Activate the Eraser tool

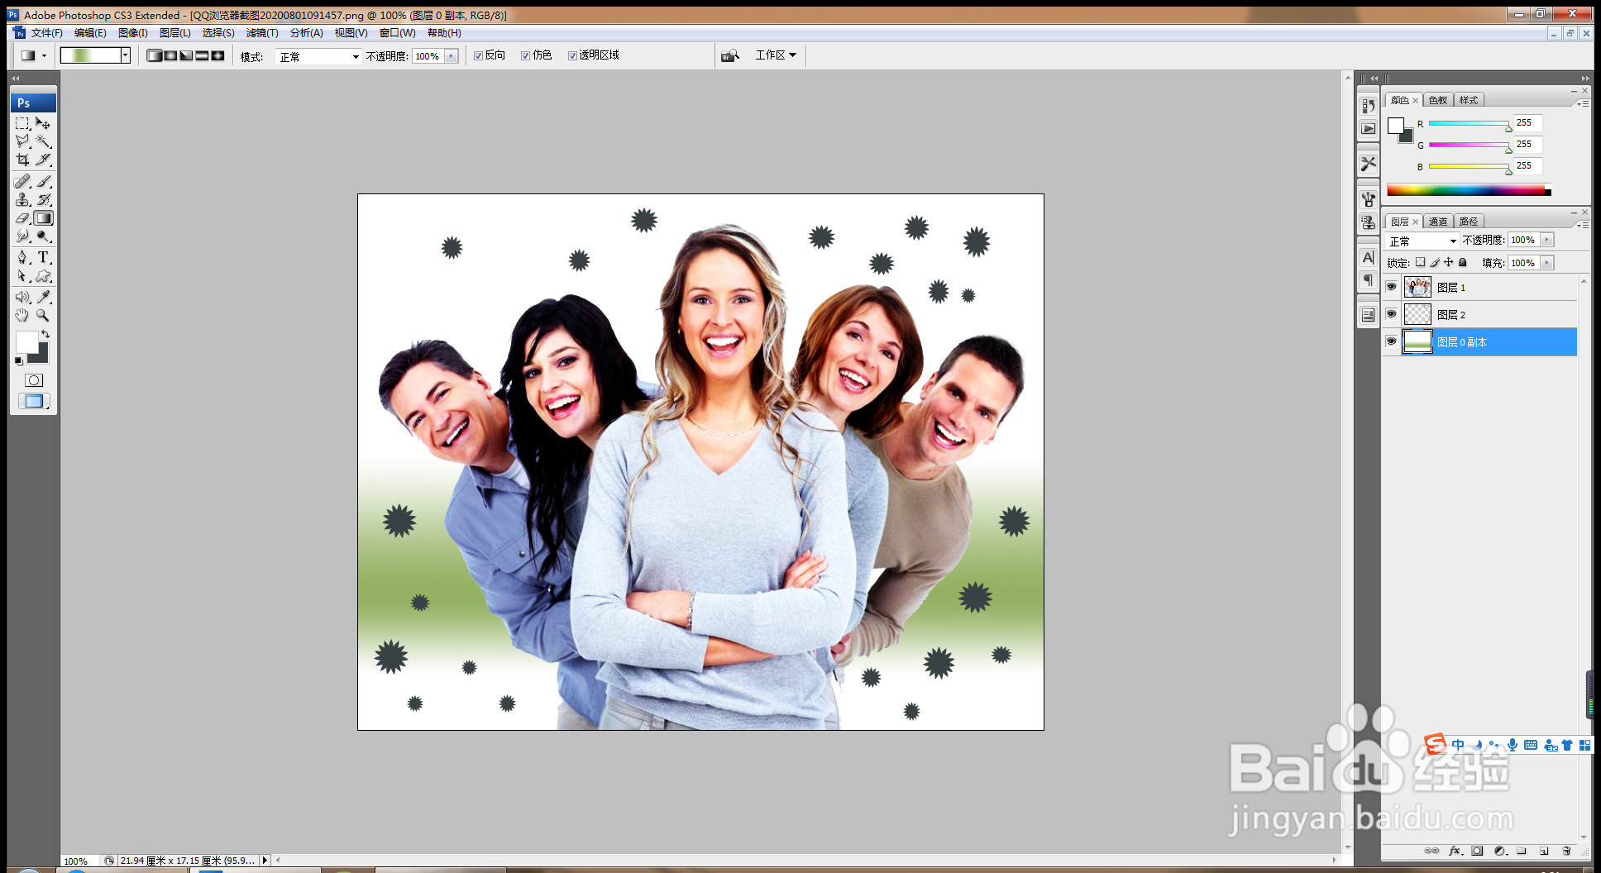pyautogui.click(x=22, y=218)
